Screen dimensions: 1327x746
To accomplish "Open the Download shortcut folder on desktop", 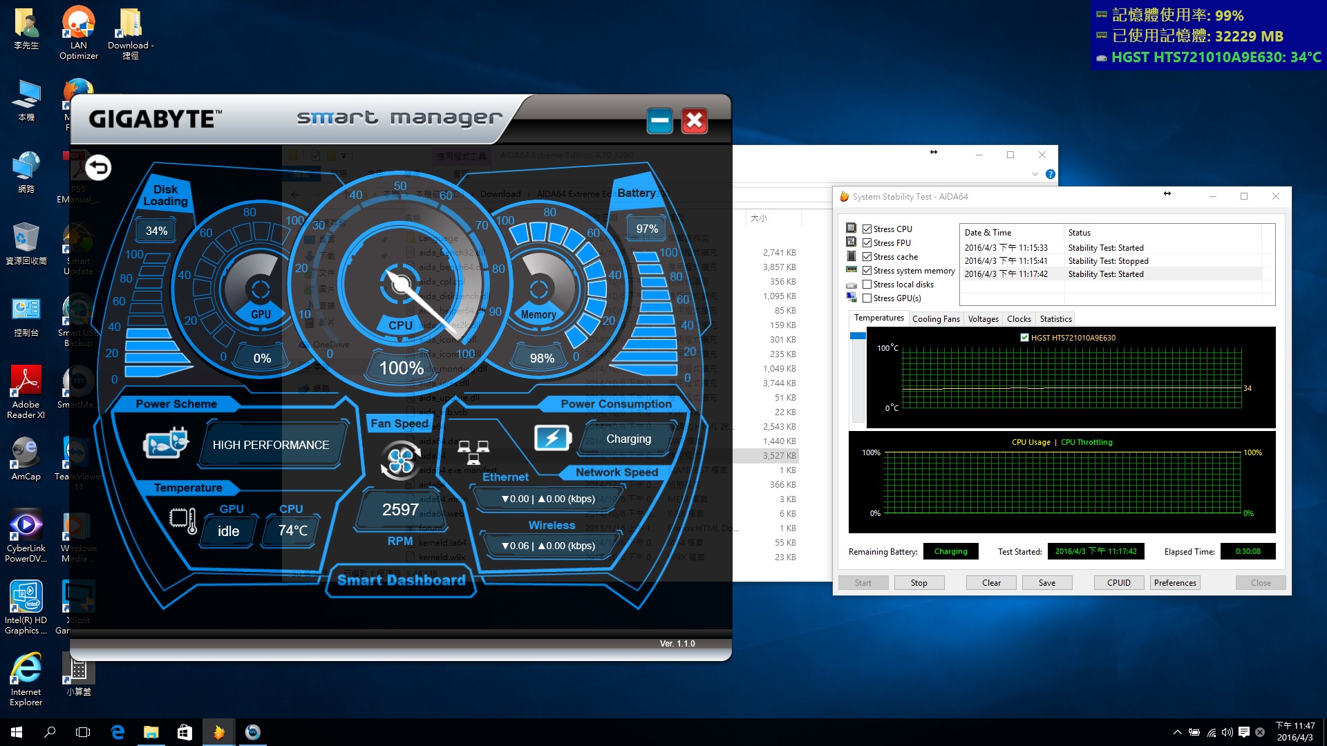I will point(131,32).
